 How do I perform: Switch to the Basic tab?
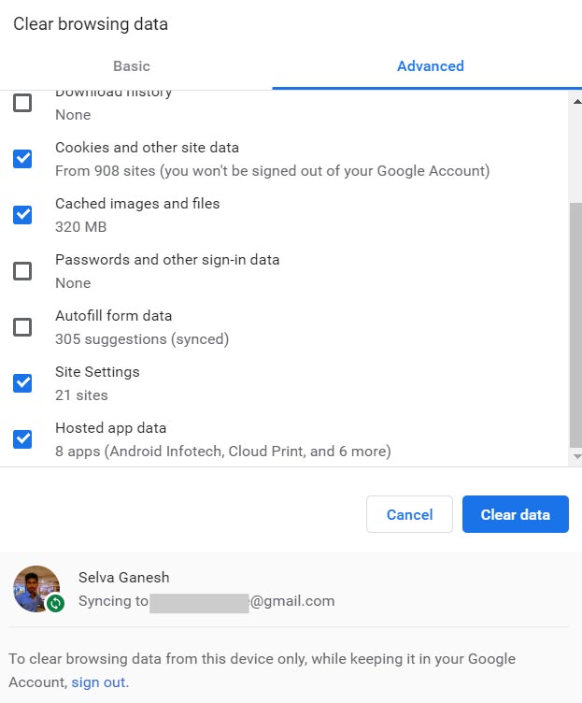(132, 66)
